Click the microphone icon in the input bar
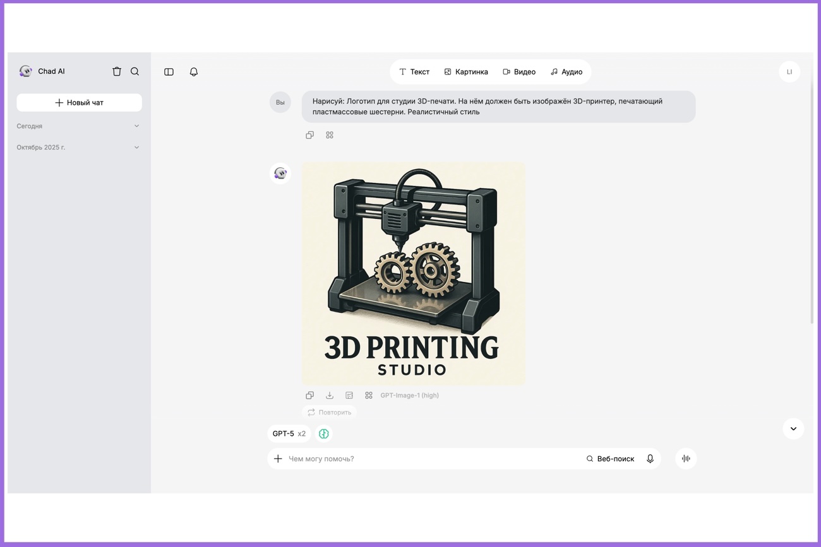This screenshot has width=821, height=547. [x=650, y=459]
